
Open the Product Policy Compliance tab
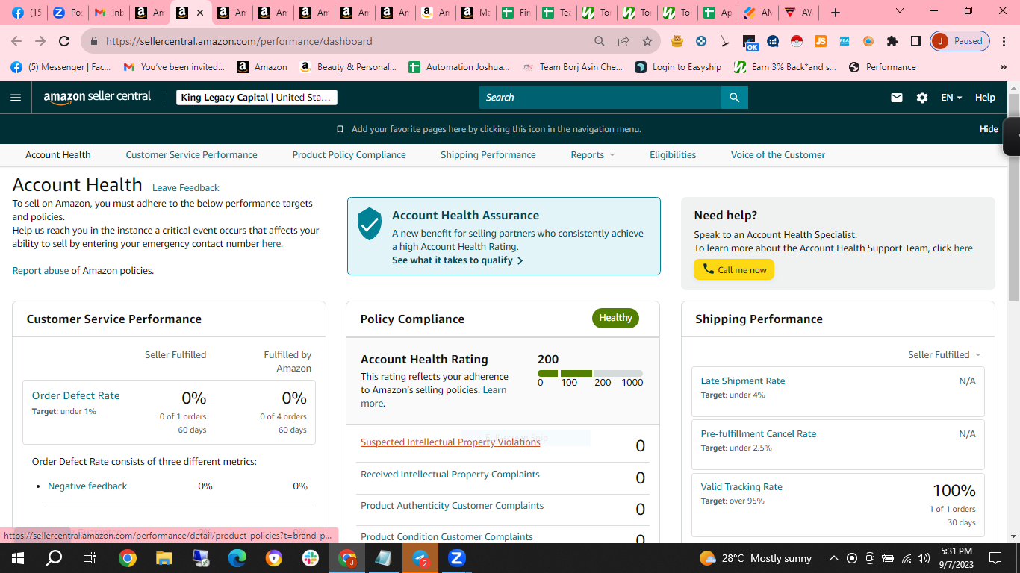pyautogui.click(x=349, y=155)
